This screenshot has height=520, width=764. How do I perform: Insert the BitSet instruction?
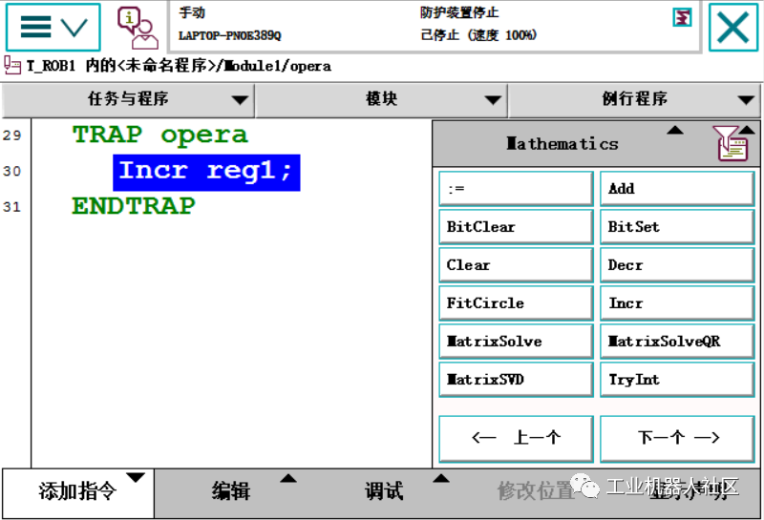677,227
